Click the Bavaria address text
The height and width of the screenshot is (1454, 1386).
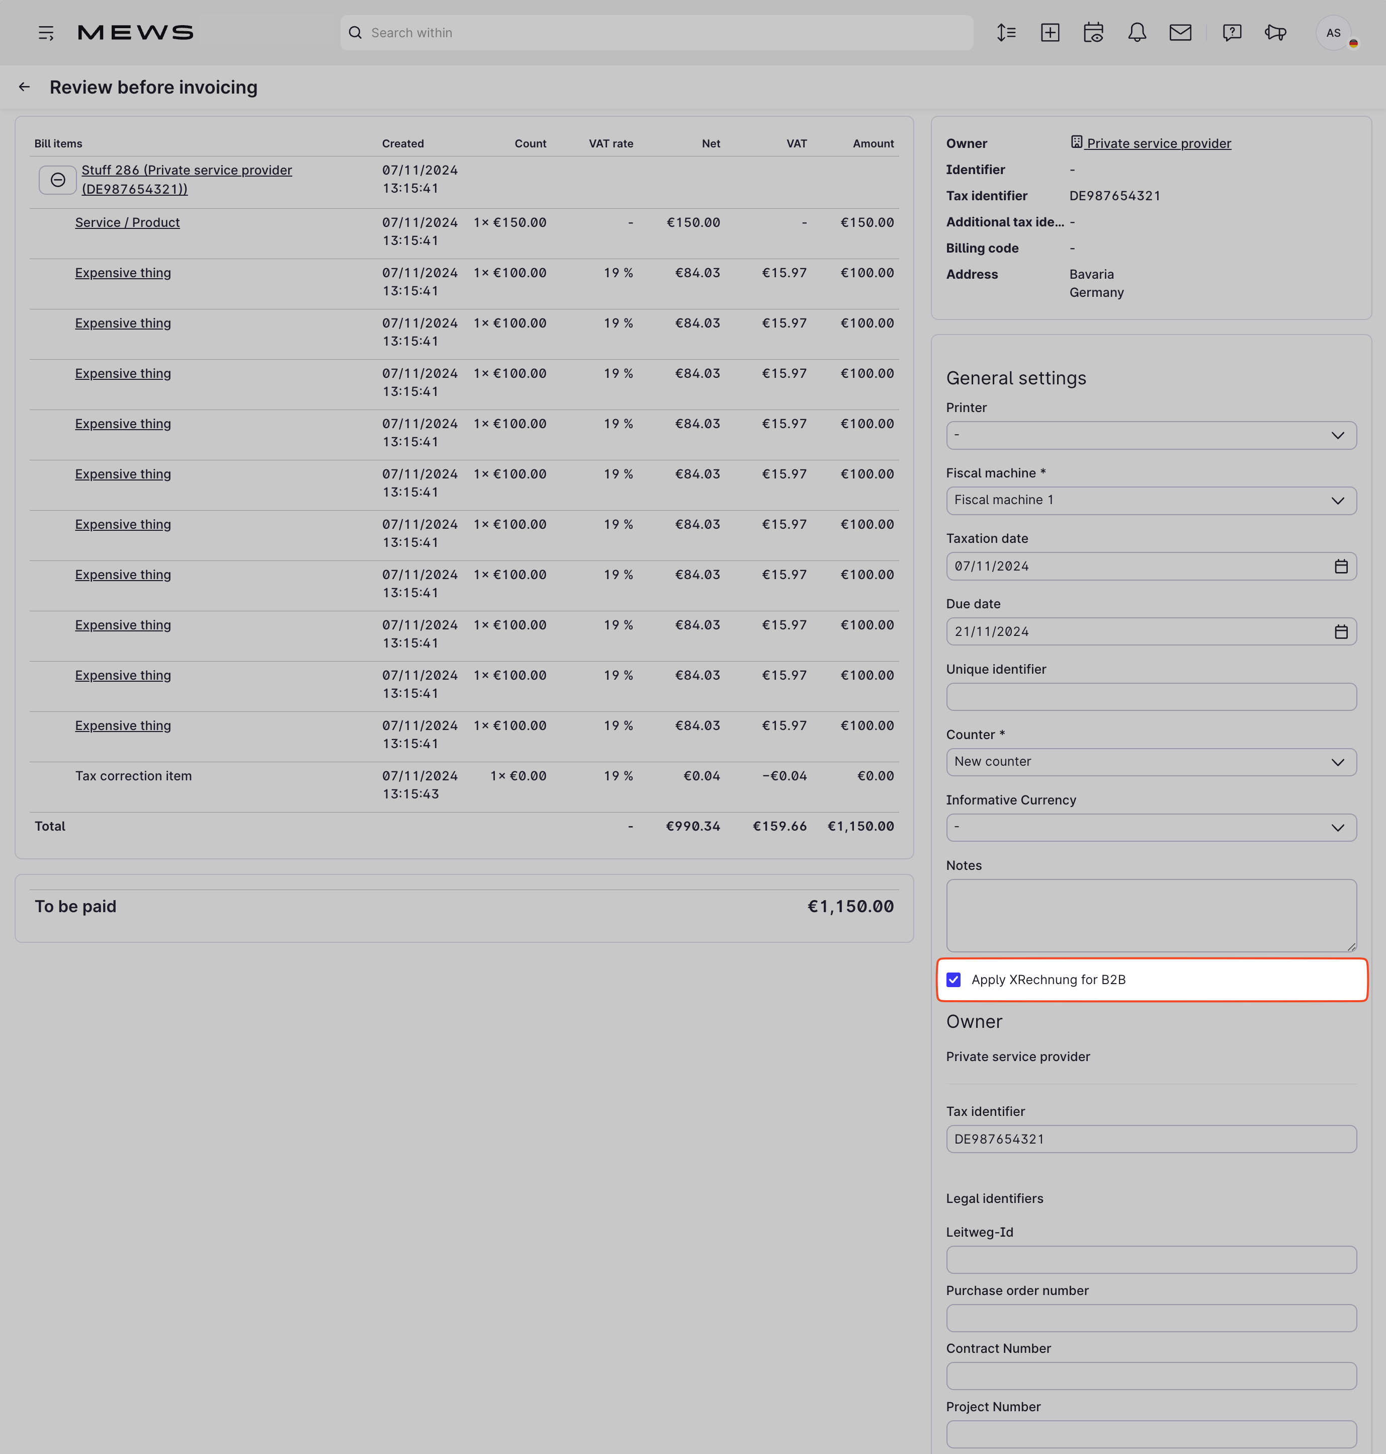point(1091,274)
